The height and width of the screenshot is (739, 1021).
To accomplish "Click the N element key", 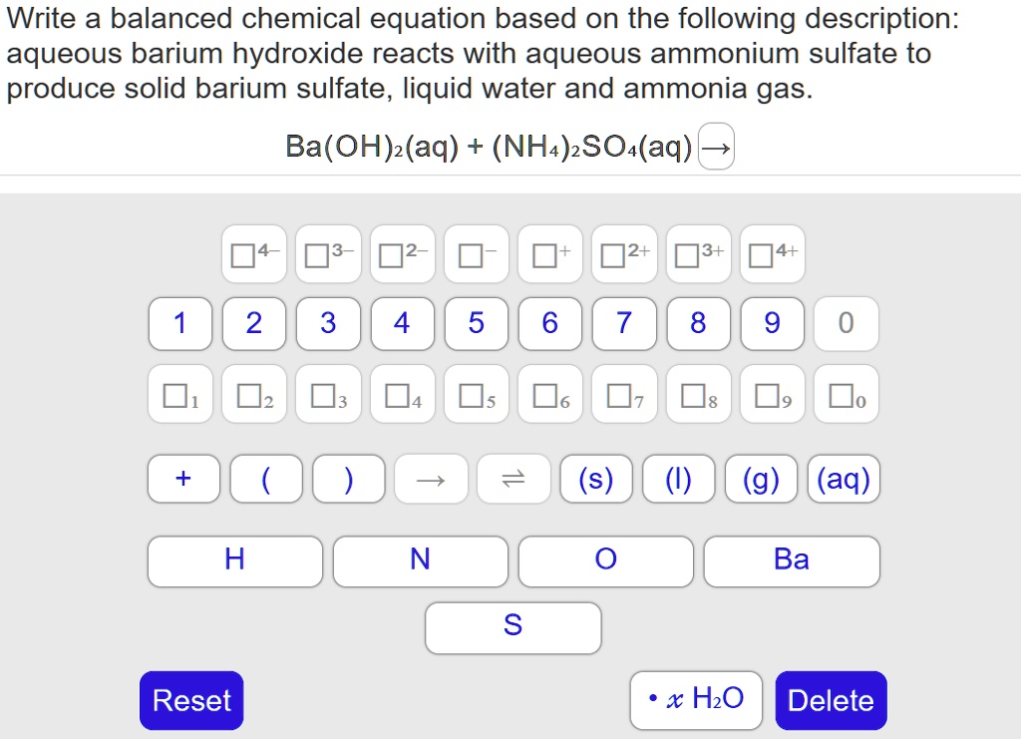I will [x=420, y=560].
